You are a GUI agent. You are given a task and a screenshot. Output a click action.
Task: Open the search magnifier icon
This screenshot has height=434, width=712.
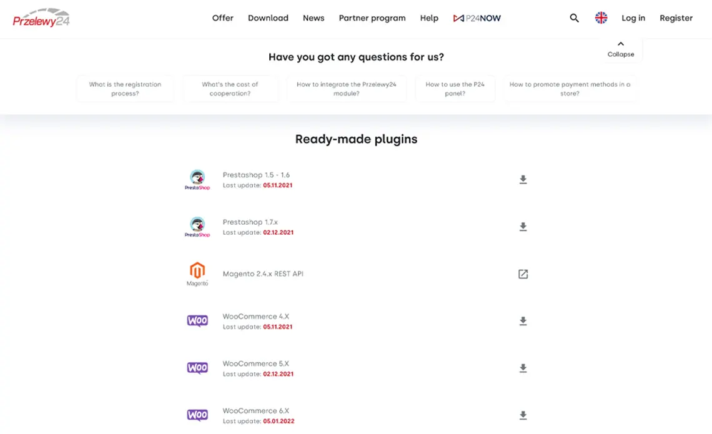pyautogui.click(x=575, y=18)
